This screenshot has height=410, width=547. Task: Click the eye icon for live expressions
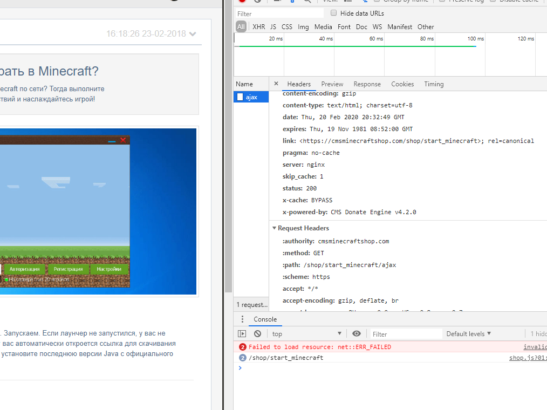(x=357, y=334)
